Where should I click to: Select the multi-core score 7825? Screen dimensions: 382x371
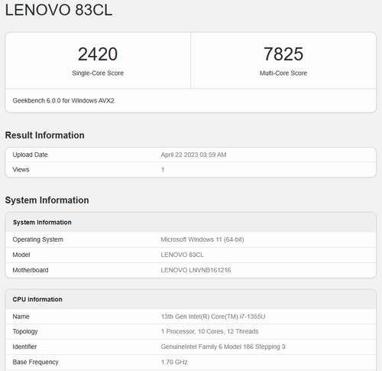(283, 54)
